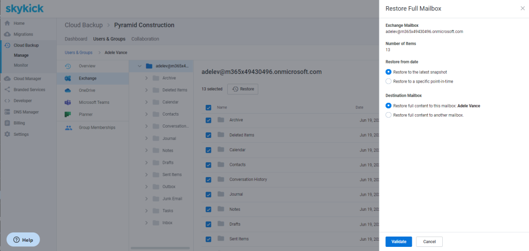Open Monitor under Cloud Backup
This screenshot has width=529, height=251.
pos(21,65)
